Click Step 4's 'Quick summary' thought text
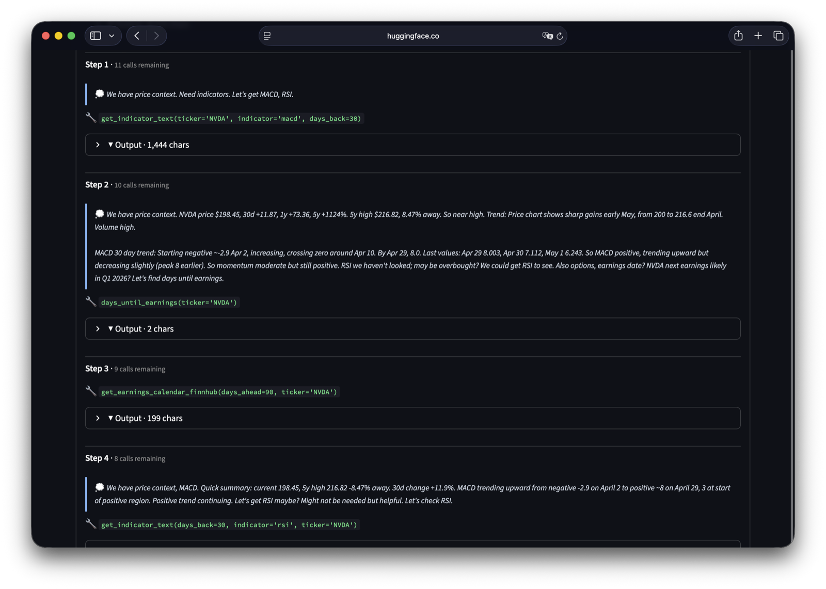Viewport: 826px width, 589px height. click(412, 494)
